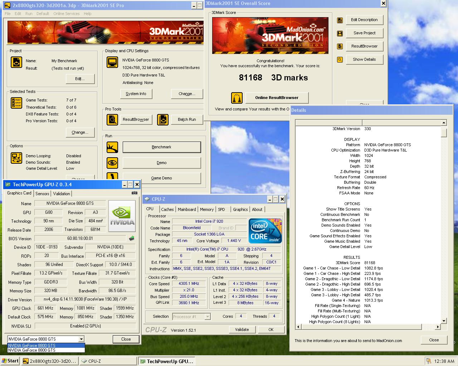Click the system tray icon beside the clock
Image resolution: width=458 pixels, height=366 pixels.
(429, 361)
